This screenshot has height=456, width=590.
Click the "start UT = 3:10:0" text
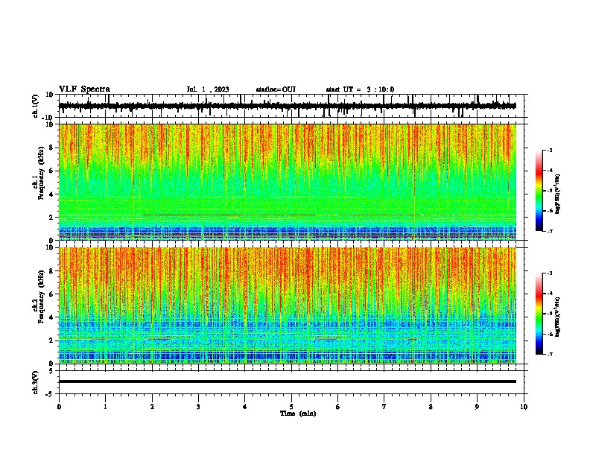click(x=360, y=89)
